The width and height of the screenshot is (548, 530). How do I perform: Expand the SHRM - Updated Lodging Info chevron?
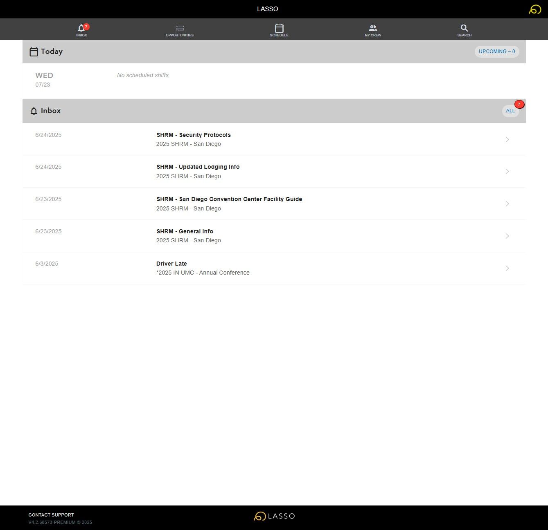(x=507, y=171)
